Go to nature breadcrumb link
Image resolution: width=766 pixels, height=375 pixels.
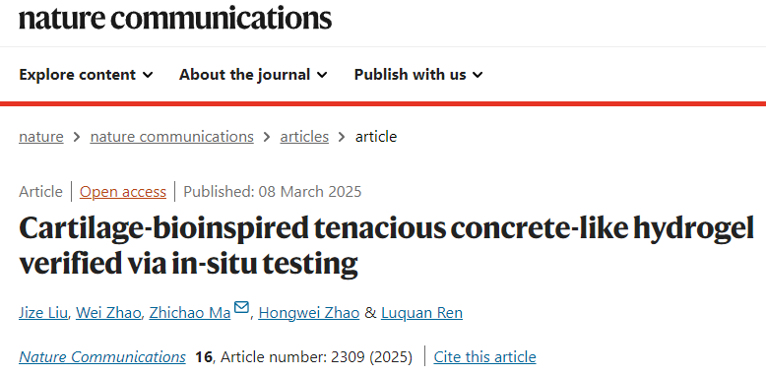click(x=41, y=137)
